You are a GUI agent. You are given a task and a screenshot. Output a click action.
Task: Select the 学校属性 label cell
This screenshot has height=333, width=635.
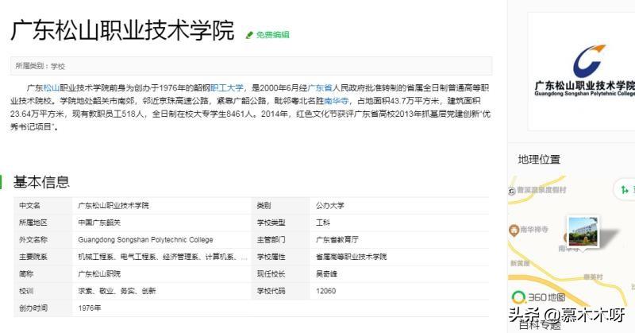click(x=281, y=257)
